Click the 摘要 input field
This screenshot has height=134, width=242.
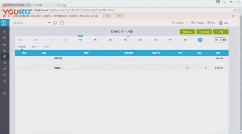tap(85, 63)
